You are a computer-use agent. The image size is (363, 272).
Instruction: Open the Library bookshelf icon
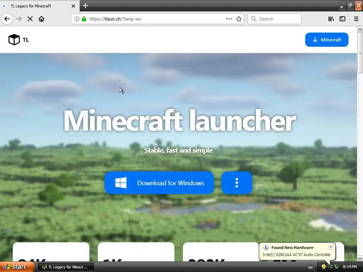[331, 19]
